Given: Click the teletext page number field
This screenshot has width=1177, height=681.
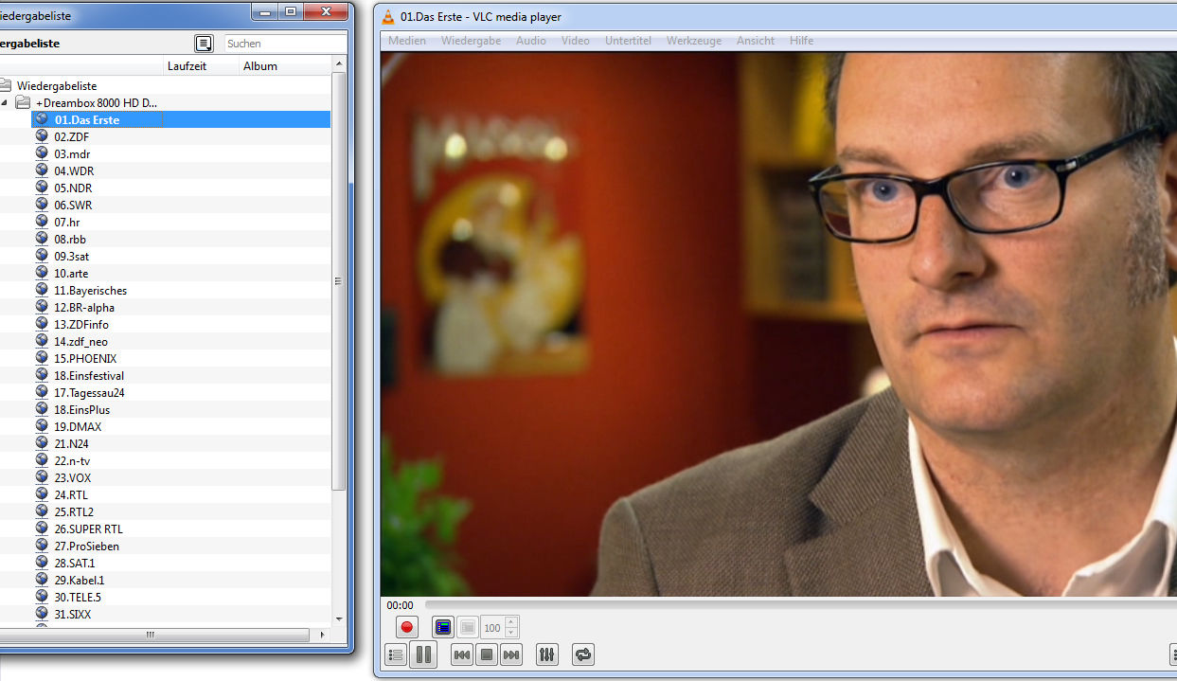Looking at the screenshot, I should pyautogui.click(x=492, y=627).
